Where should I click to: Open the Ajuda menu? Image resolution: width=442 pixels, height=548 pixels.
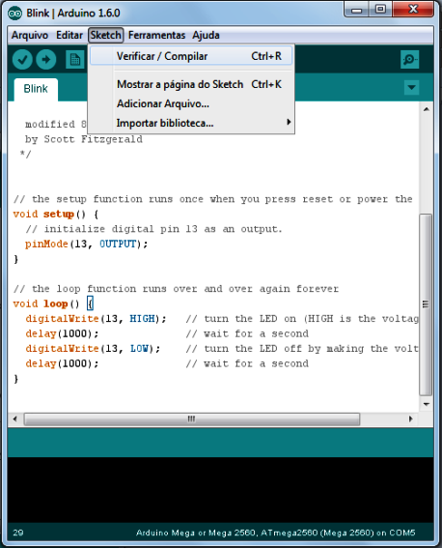click(206, 36)
